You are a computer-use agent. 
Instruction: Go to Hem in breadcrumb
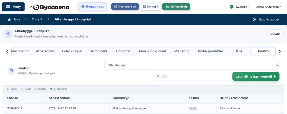tap(14, 19)
